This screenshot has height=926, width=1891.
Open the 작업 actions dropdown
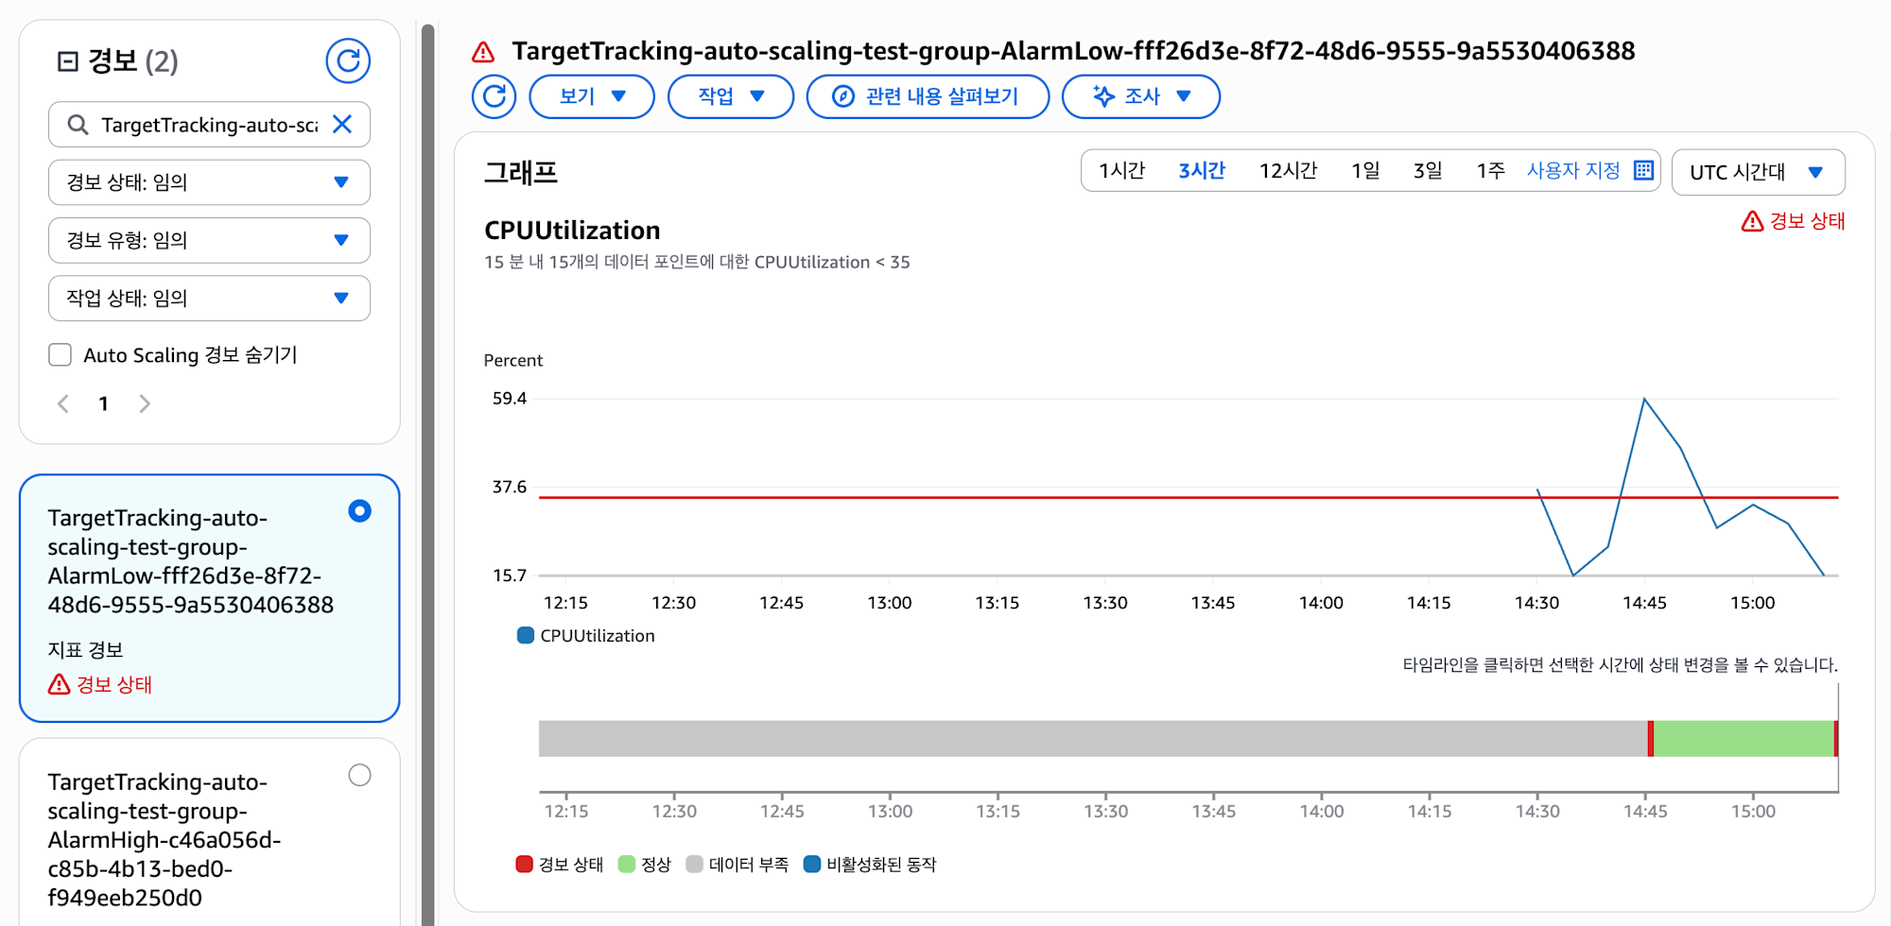coord(731,96)
